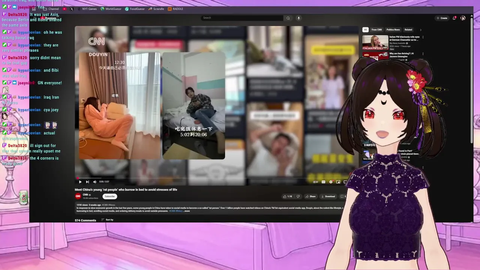The height and width of the screenshot is (270, 480).
Task: Click the 574 Comments heading
Action: [x=85, y=220]
